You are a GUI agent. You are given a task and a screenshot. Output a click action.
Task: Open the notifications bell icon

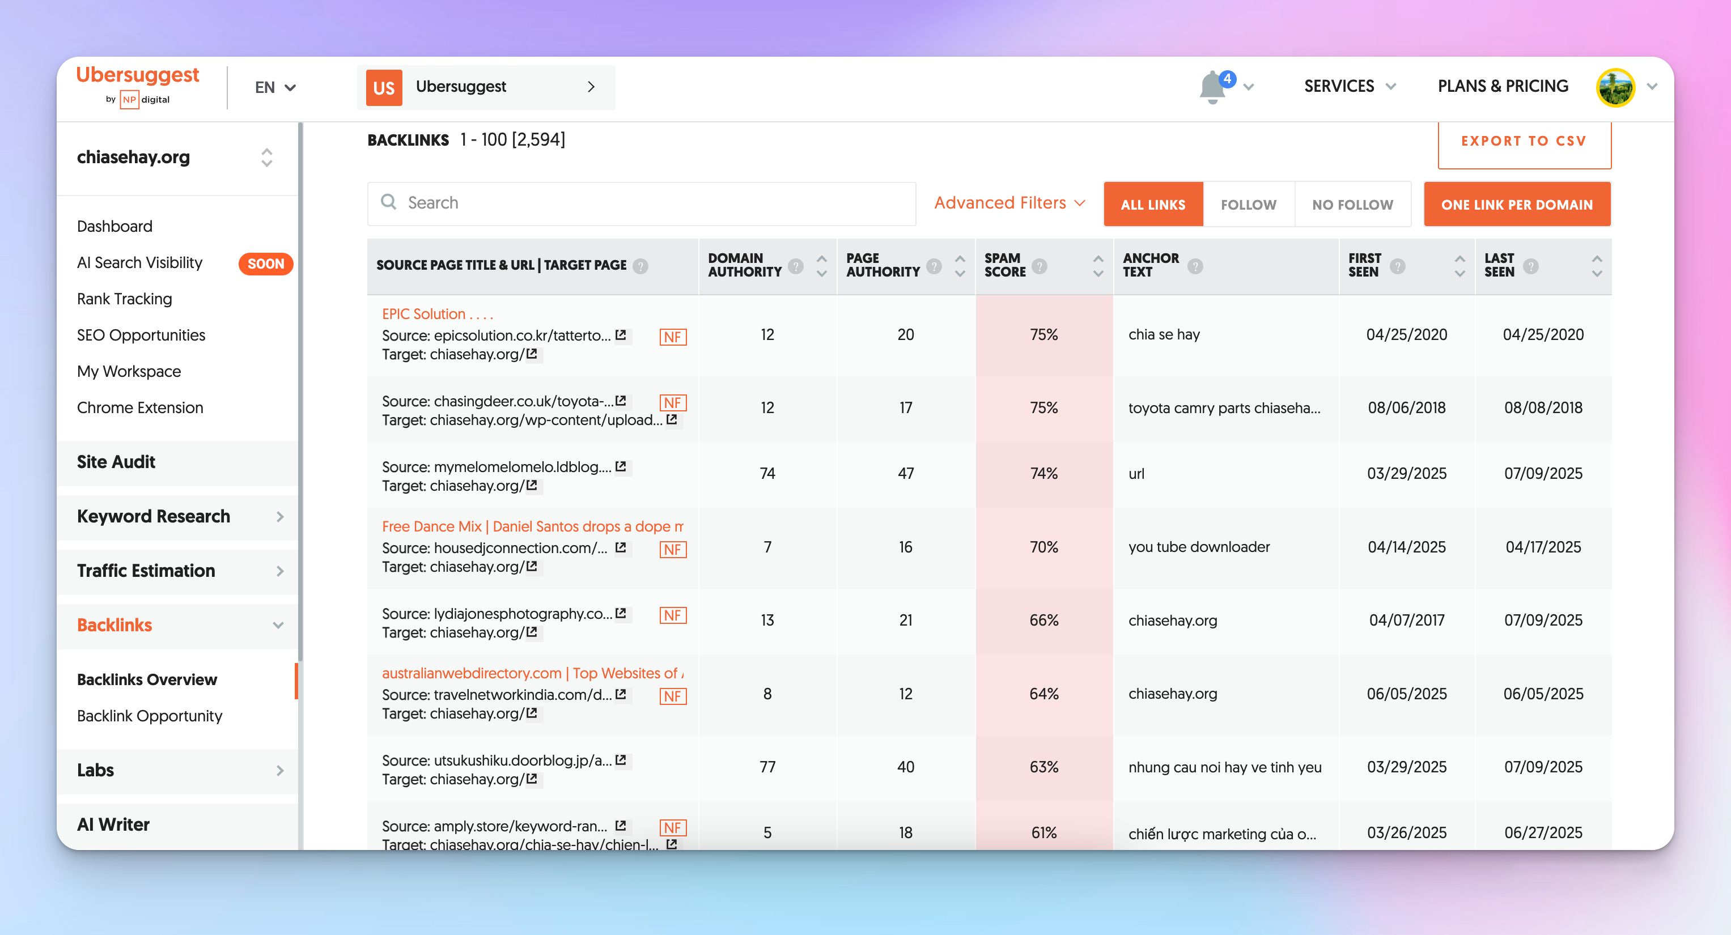click(x=1212, y=87)
